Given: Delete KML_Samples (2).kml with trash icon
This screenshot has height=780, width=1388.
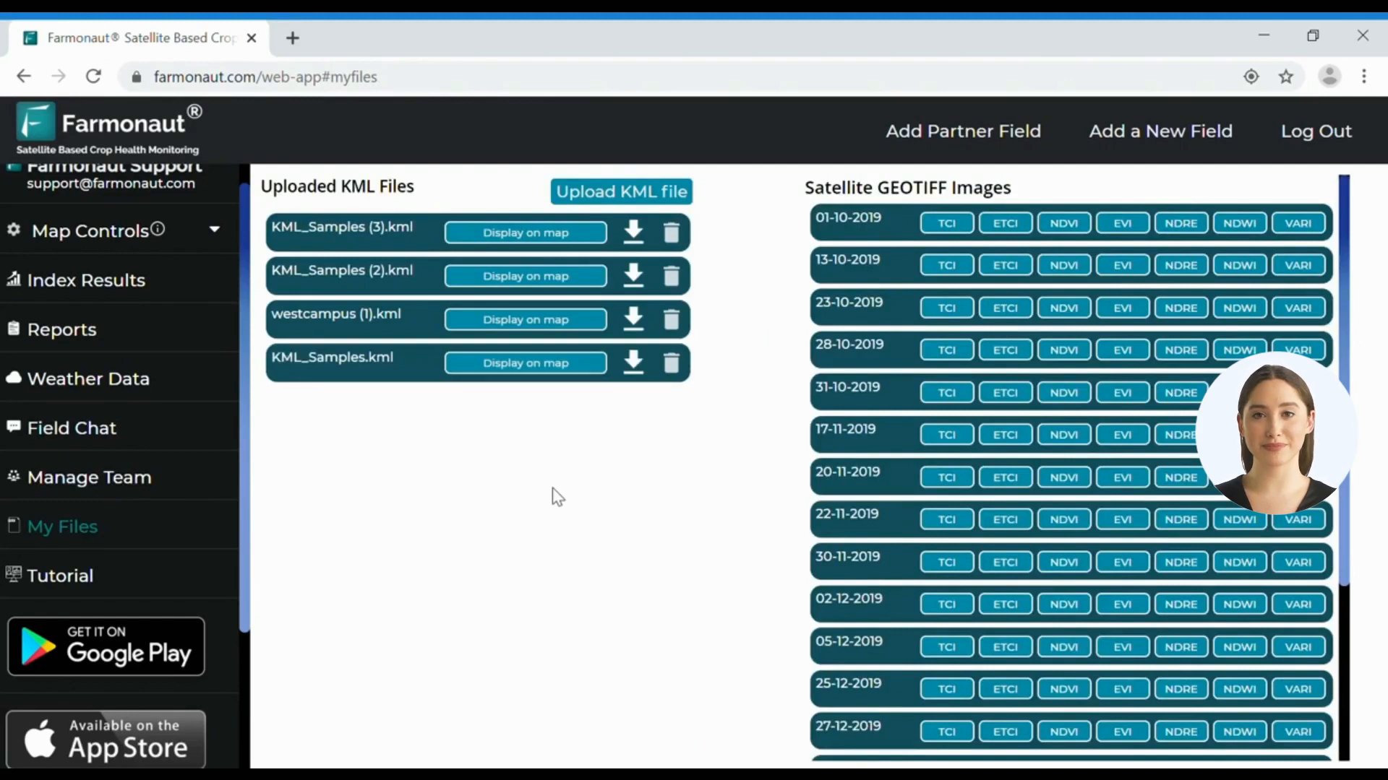Looking at the screenshot, I should pos(671,275).
